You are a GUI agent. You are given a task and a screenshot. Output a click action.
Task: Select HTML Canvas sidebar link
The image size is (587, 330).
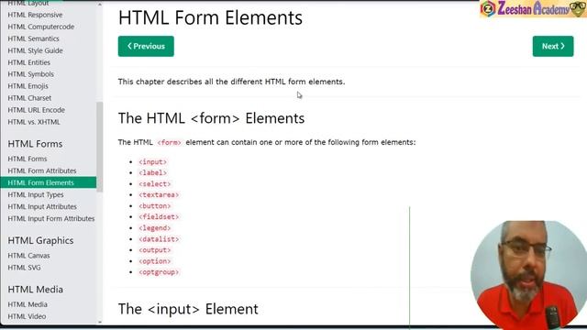[x=28, y=256]
